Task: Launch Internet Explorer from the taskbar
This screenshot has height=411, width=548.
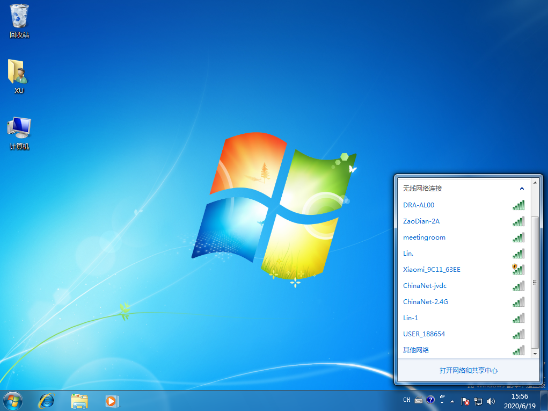Action: click(46, 400)
